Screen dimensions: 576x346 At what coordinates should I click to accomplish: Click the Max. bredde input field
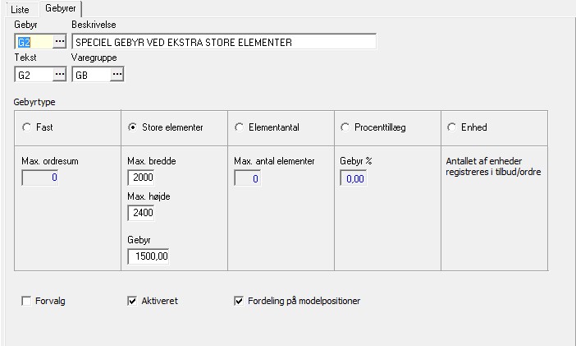pyautogui.click(x=142, y=178)
